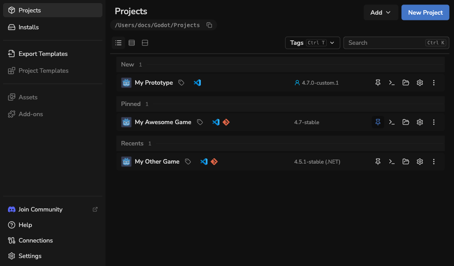Open the My Other Game project
454x266 pixels.
(157, 161)
